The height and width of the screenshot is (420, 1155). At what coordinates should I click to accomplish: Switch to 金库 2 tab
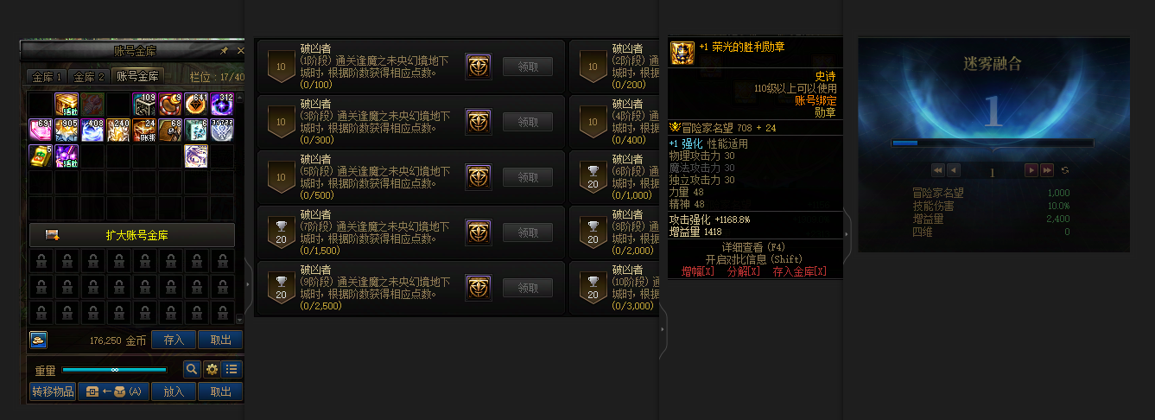point(88,77)
